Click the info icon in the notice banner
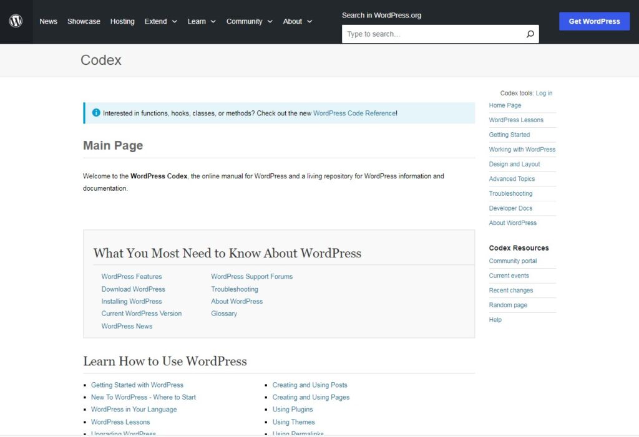 coord(96,113)
